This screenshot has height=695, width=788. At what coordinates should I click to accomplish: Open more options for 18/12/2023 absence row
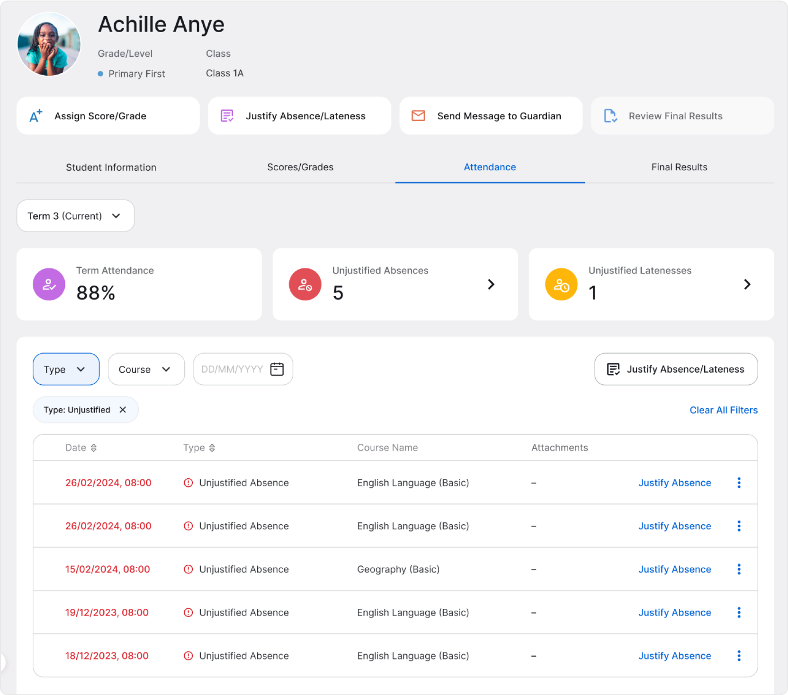739,656
